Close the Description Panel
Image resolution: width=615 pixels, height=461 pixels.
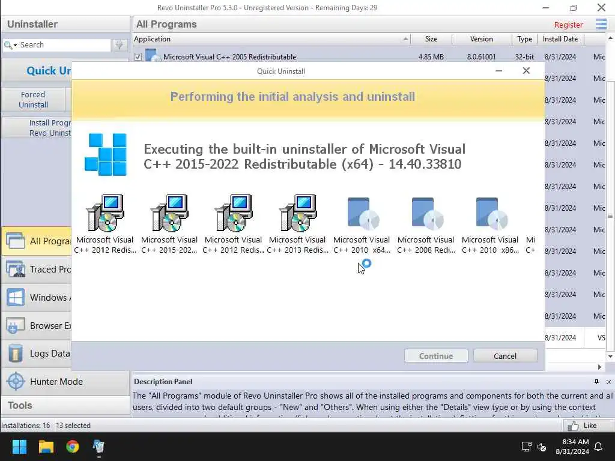[608, 382]
